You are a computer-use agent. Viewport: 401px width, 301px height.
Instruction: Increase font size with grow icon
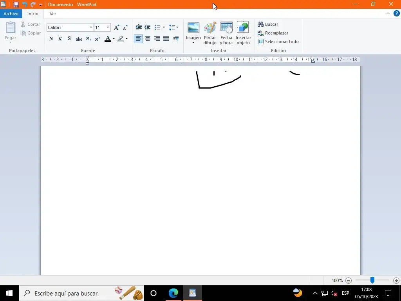click(116, 27)
